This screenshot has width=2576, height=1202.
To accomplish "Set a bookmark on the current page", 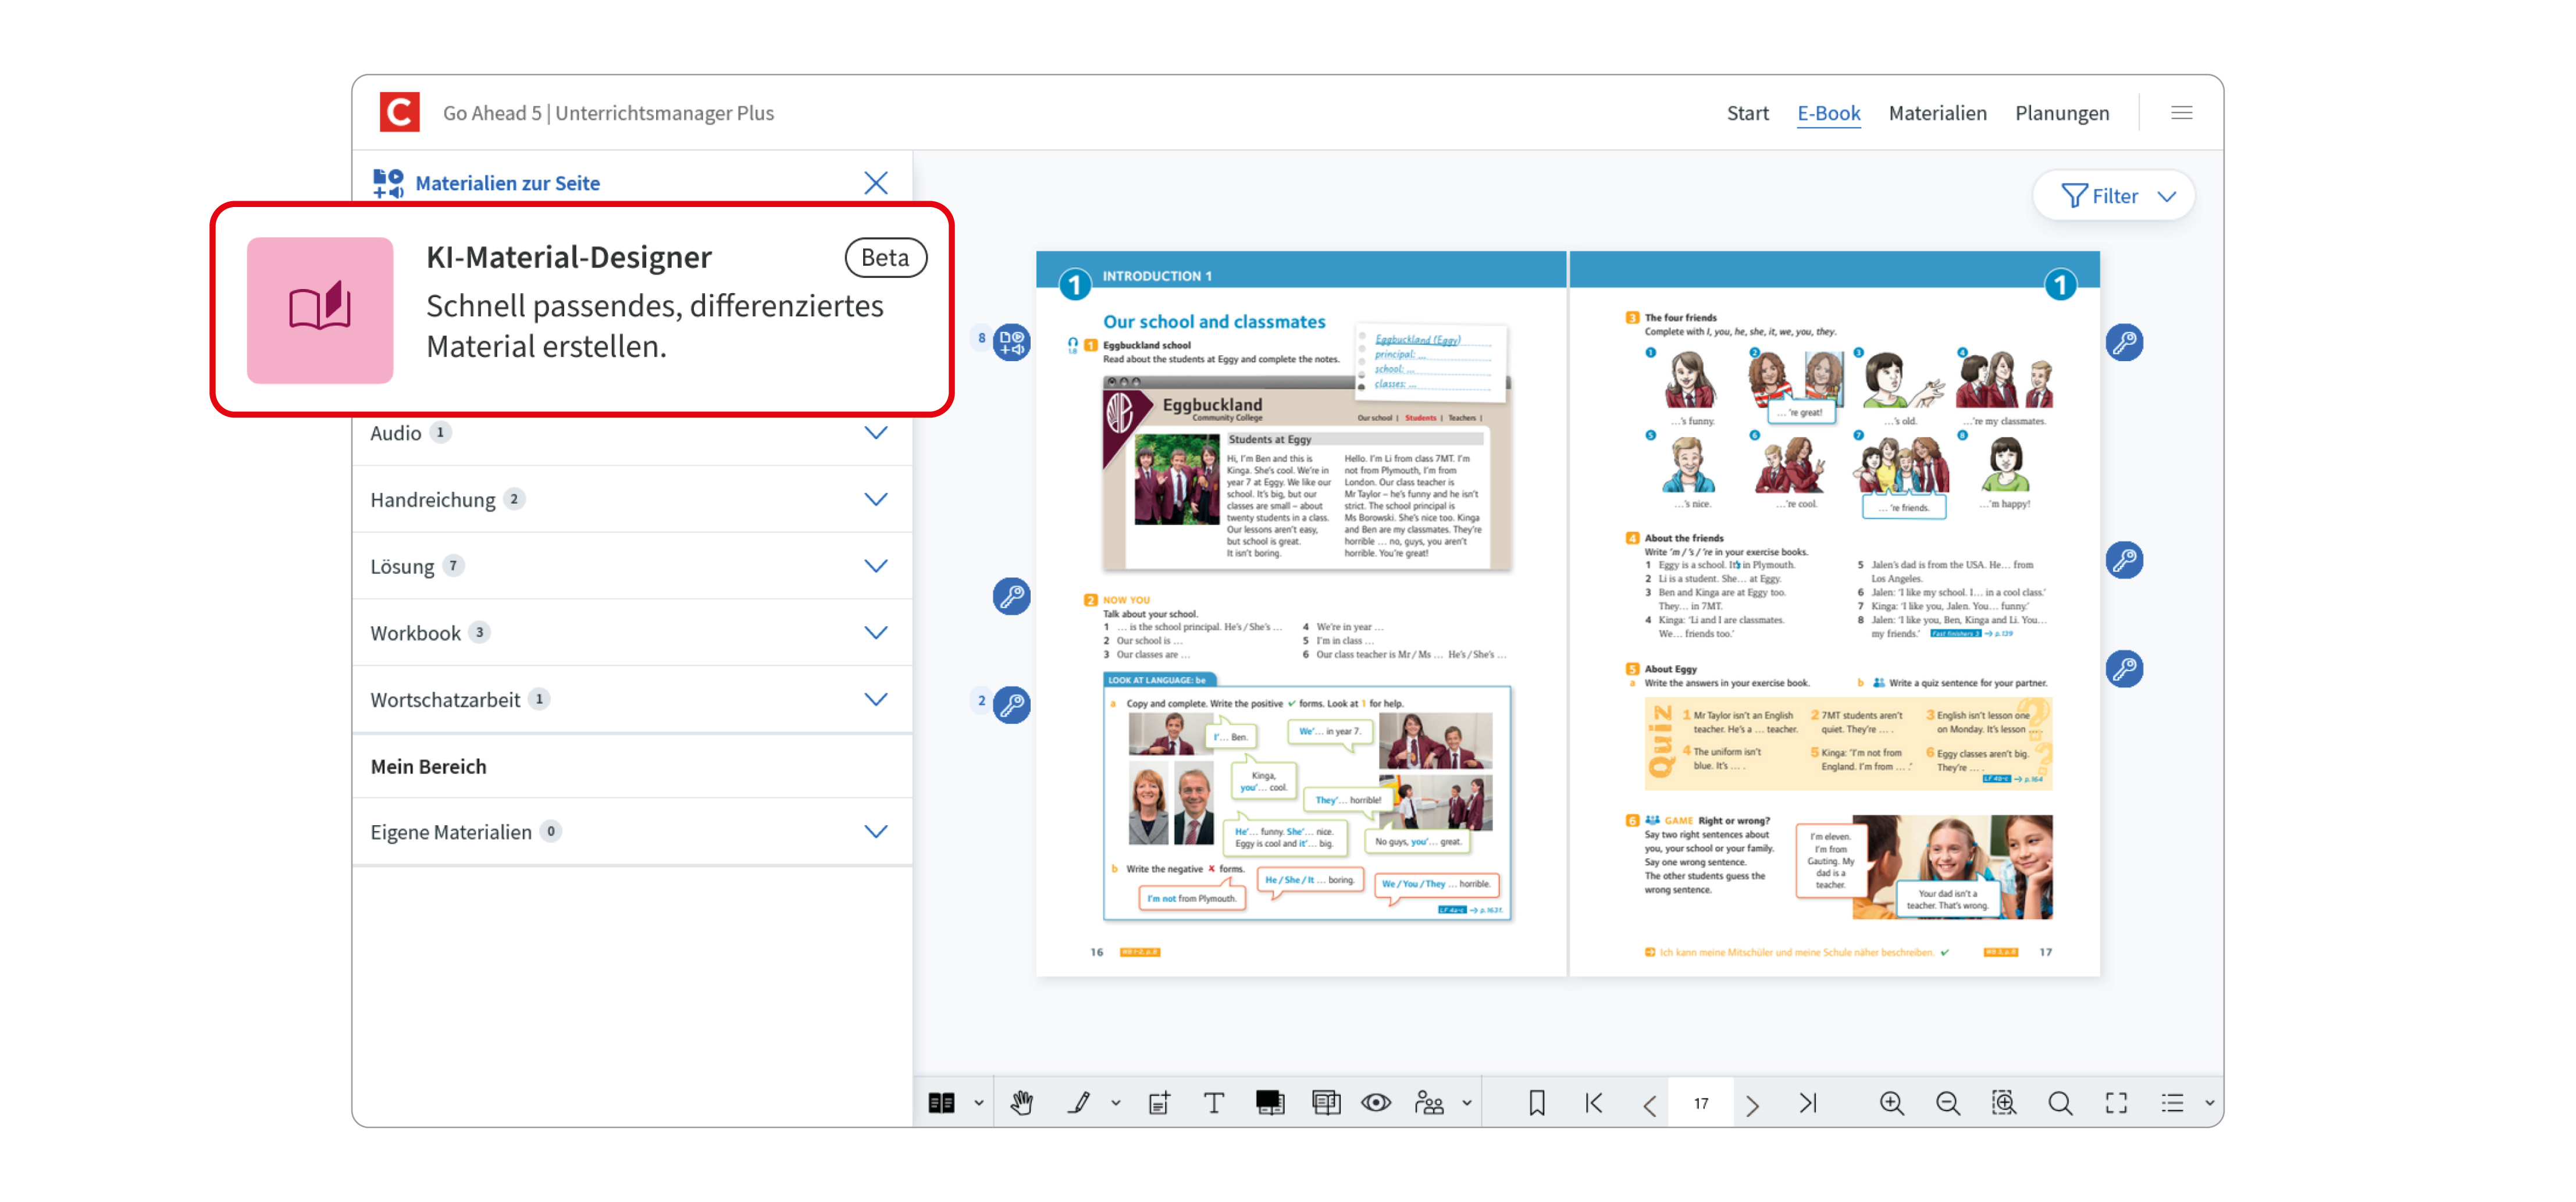I will coord(1537,1102).
